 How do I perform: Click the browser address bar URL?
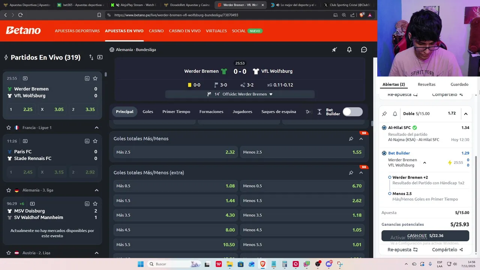coord(176,15)
